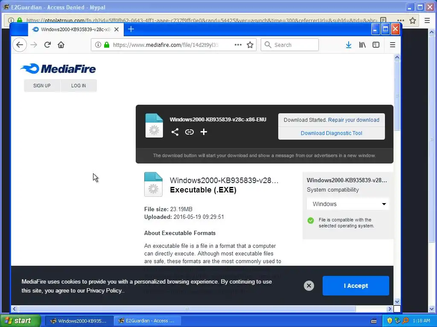Image resolution: width=437 pixels, height=327 pixels.
Task: Open a new tab with the plus button
Action: [131, 29]
